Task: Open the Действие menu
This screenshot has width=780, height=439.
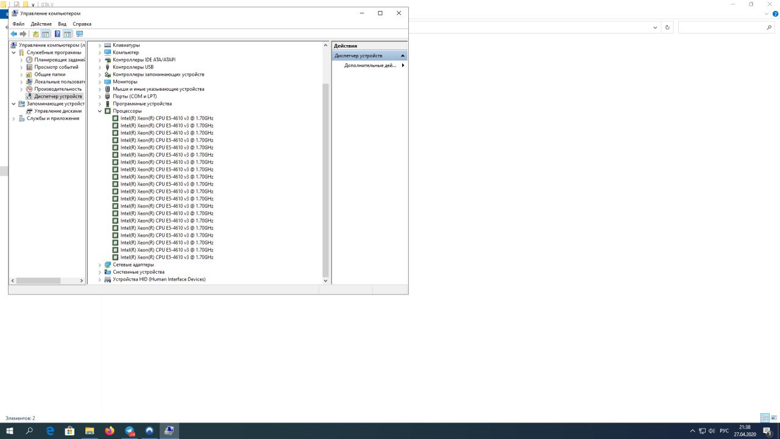Action: pos(41,24)
